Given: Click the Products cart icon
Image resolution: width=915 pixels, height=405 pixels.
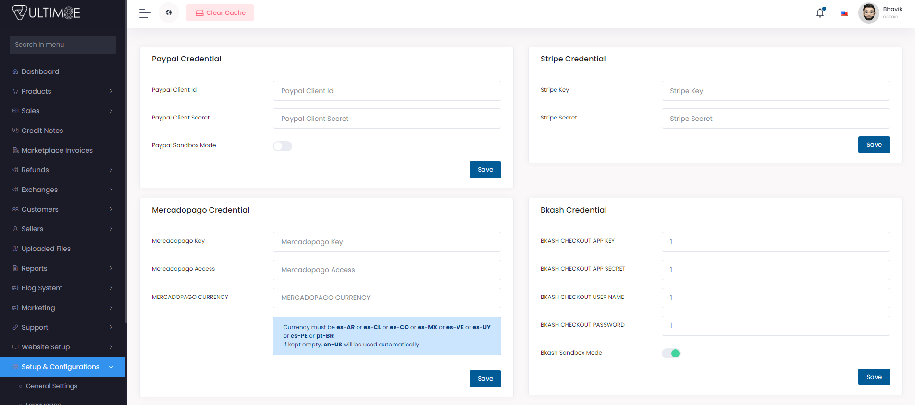Looking at the screenshot, I should (15, 91).
